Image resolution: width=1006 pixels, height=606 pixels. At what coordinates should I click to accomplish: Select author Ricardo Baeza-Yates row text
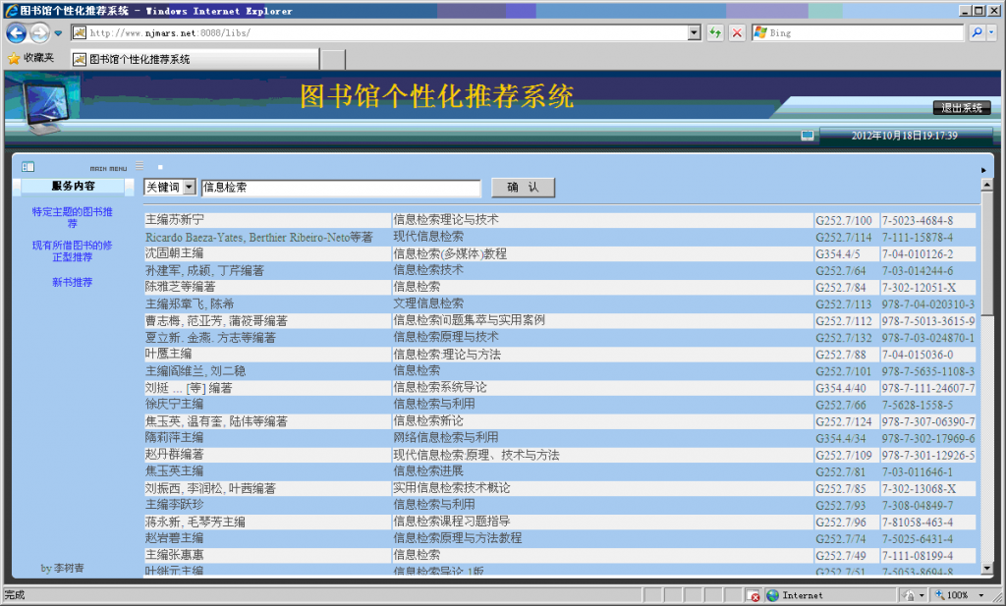pyautogui.click(x=259, y=238)
